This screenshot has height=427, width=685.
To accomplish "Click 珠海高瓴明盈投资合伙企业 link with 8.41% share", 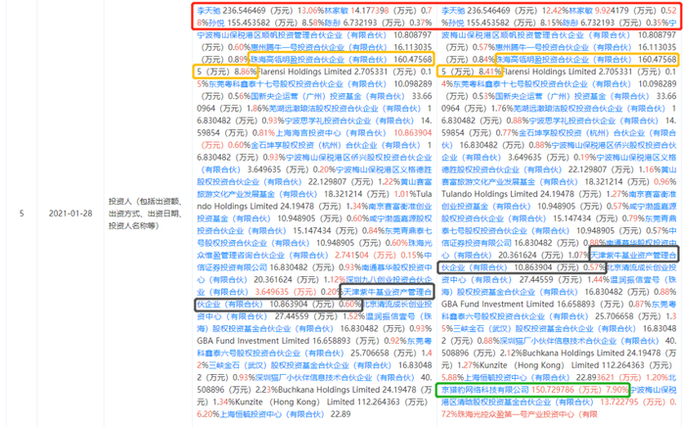I will pyautogui.click(x=564, y=60).
